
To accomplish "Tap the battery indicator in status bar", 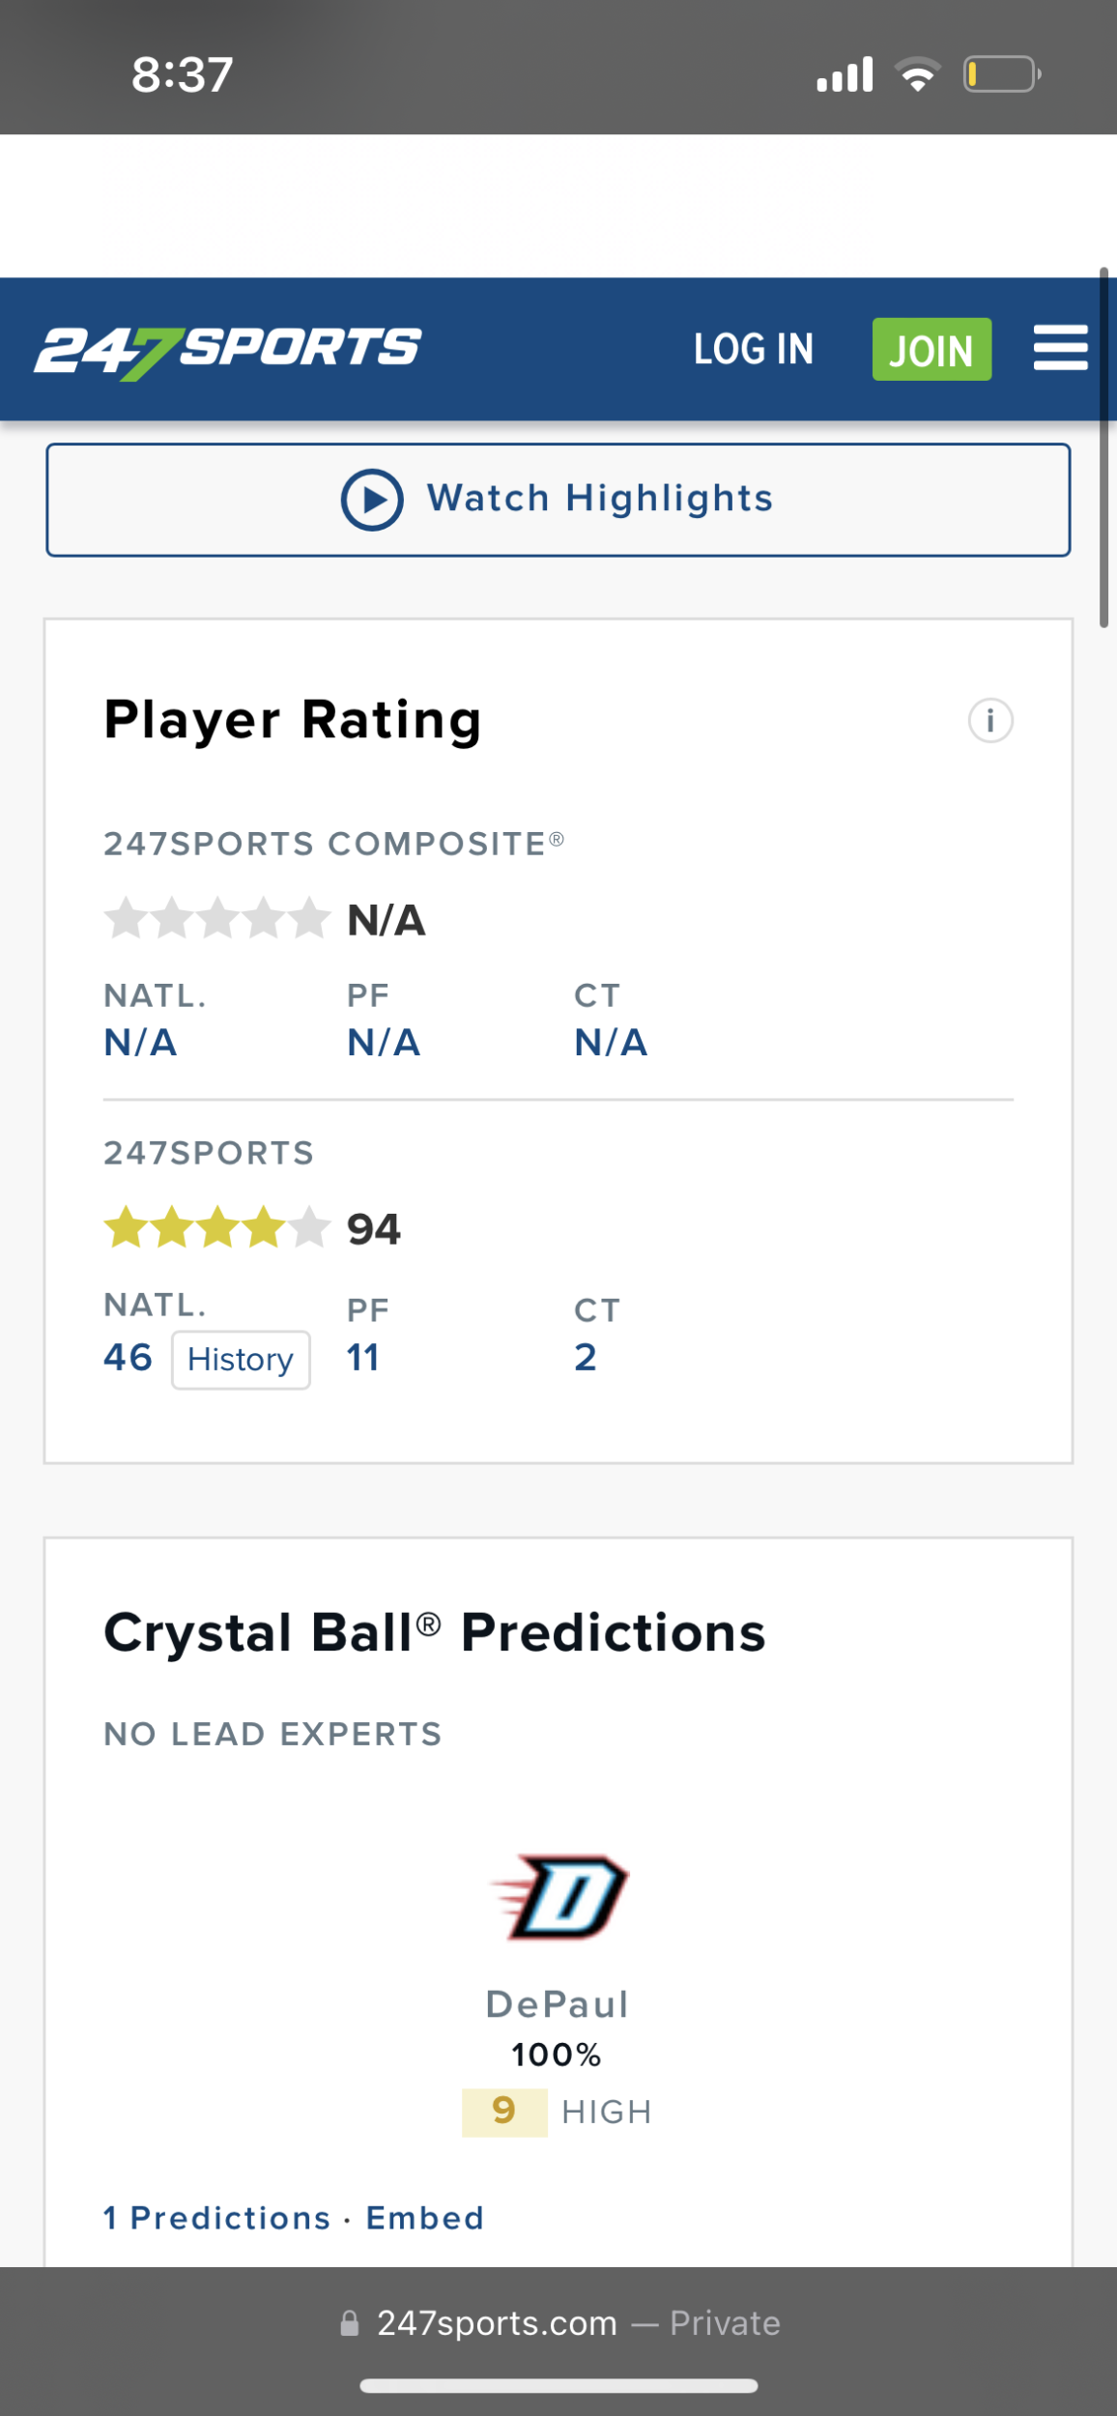I will pyautogui.click(x=1002, y=74).
